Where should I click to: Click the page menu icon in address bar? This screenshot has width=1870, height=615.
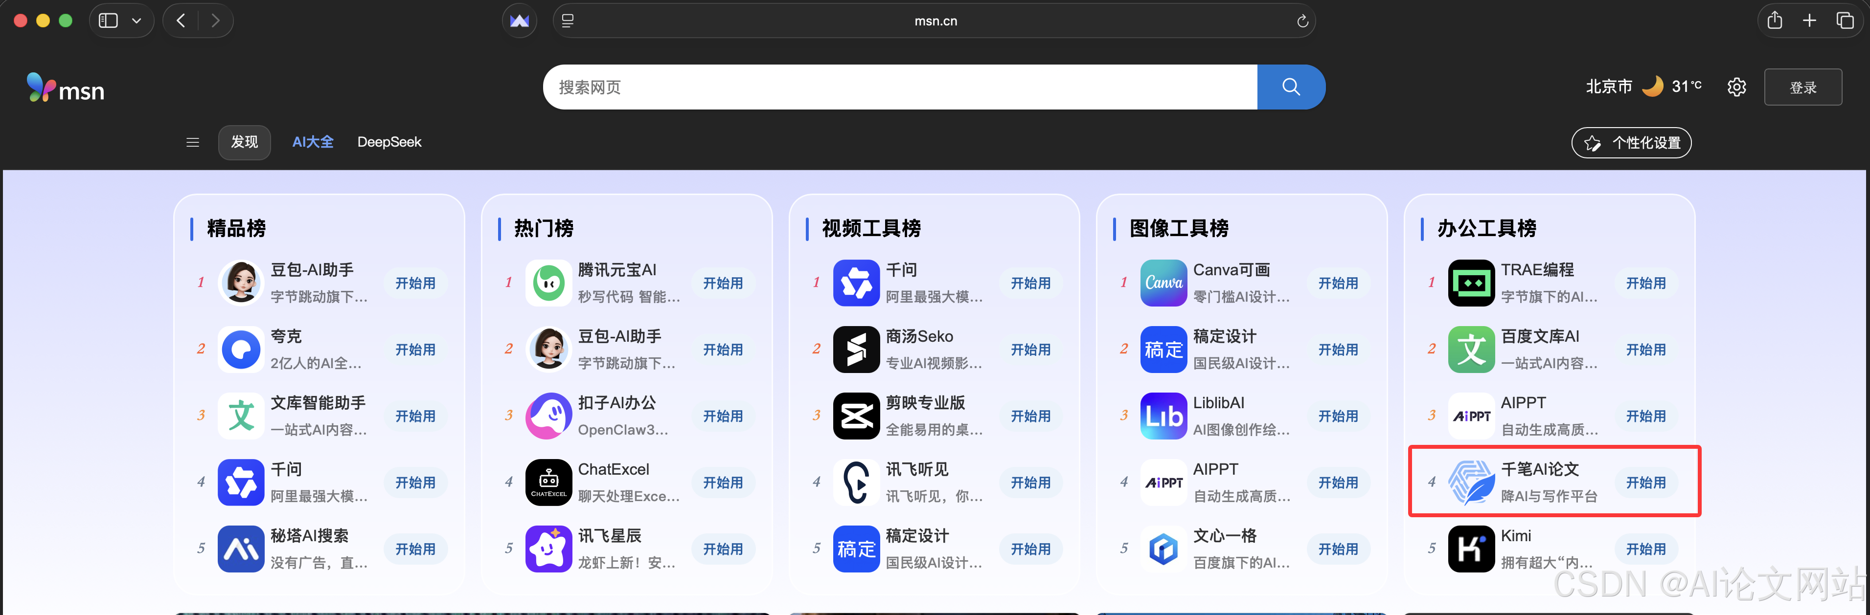tap(568, 21)
